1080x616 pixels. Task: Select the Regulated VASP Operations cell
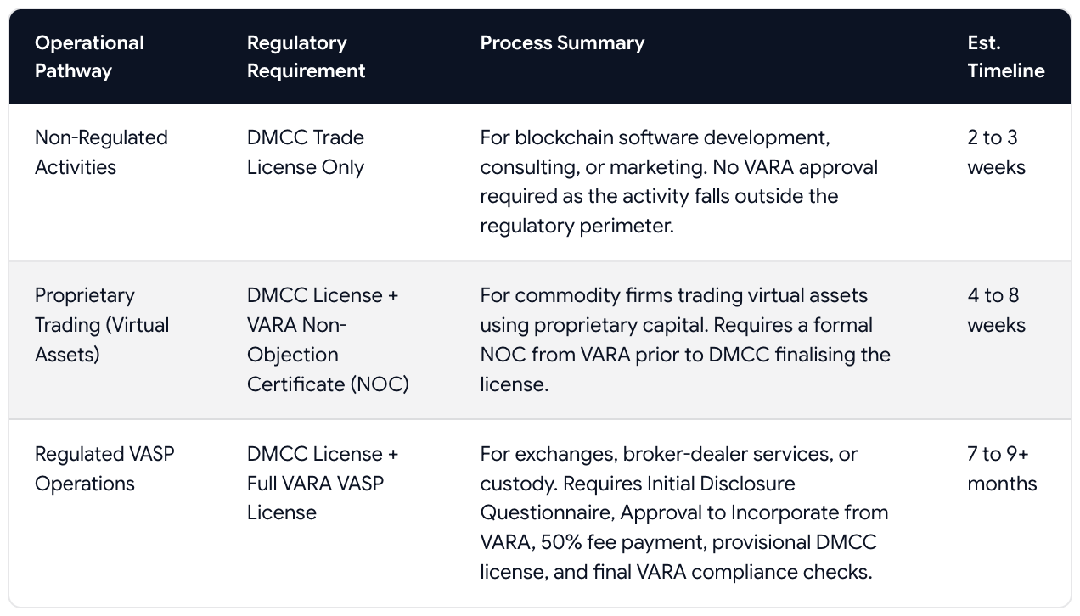pos(104,468)
